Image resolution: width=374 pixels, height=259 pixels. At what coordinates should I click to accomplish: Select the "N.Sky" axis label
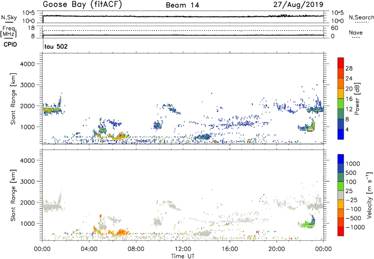click(x=9, y=17)
